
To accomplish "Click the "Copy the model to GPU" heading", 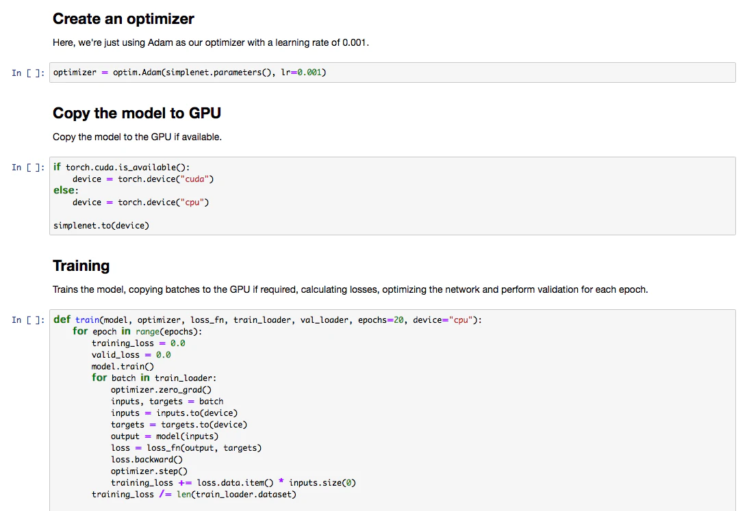I will (x=137, y=113).
